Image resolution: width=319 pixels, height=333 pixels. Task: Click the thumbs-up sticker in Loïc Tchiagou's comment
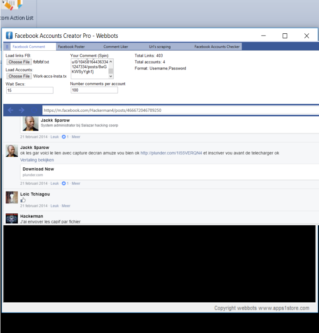23,200
